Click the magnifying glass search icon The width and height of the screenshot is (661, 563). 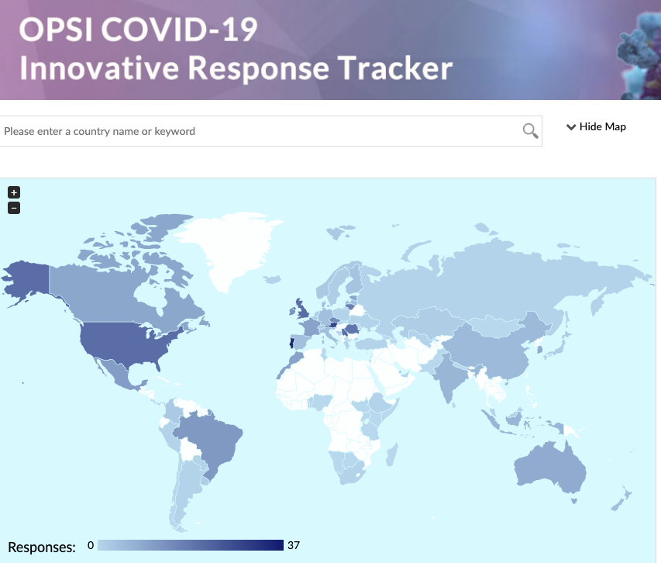click(x=530, y=131)
